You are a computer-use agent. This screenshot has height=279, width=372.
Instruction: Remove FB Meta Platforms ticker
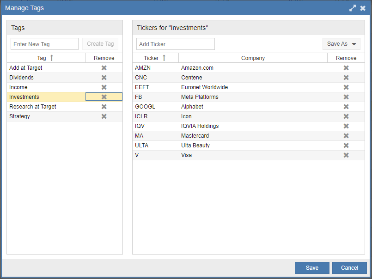pyautogui.click(x=346, y=97)
